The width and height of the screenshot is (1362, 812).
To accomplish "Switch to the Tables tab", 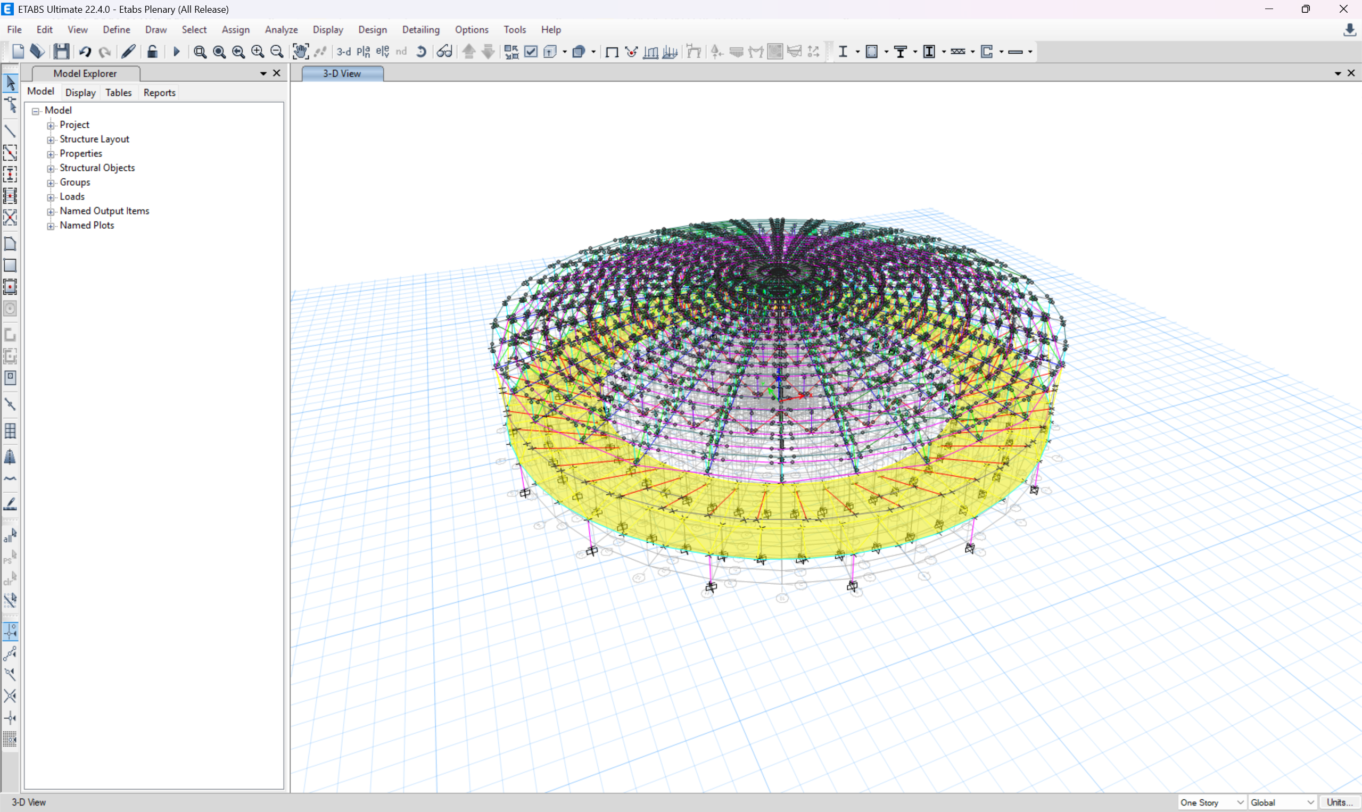I will (x=118, y=93).
